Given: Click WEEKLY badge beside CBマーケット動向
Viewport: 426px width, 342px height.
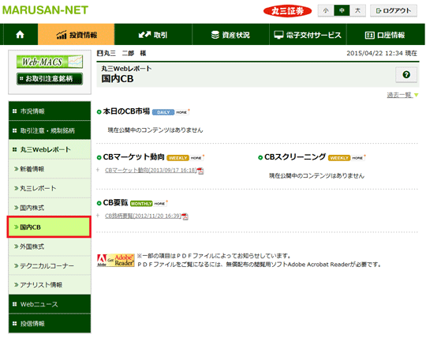Looking at the screenshot, I should pyautogui.click(x=177, y=158).
